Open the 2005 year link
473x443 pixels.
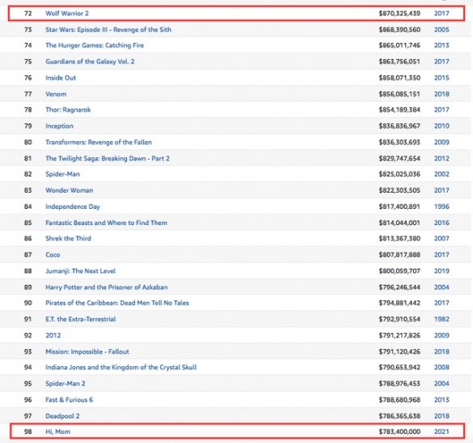pyautogui.click(x=441, y=29)
